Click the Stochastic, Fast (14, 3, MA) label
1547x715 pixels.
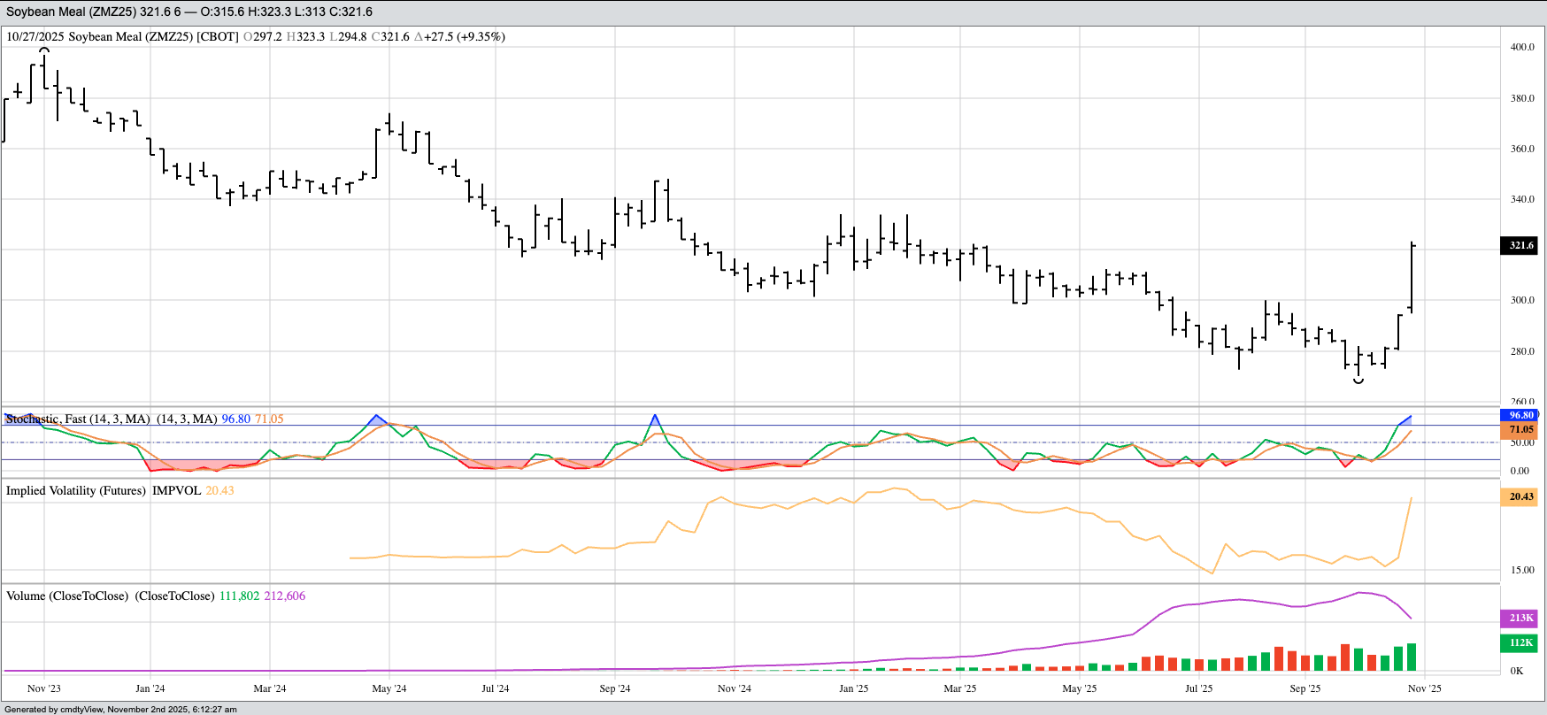point(78,419)
